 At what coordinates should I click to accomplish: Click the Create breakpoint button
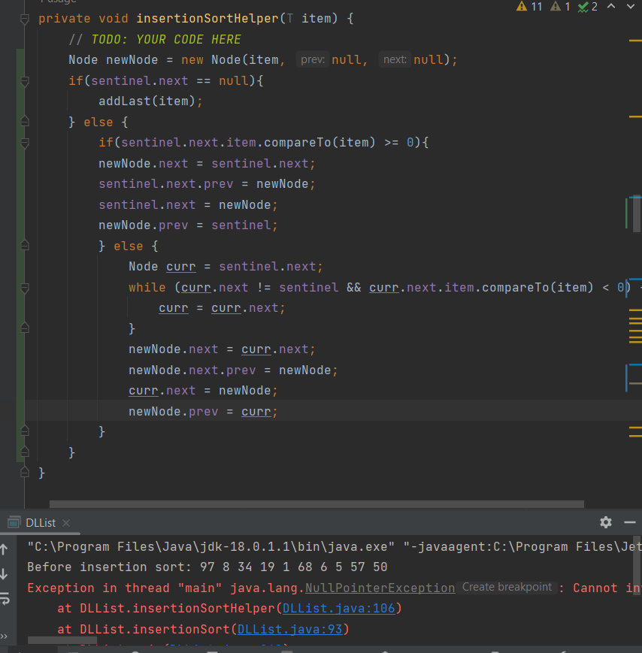point(507,588)
